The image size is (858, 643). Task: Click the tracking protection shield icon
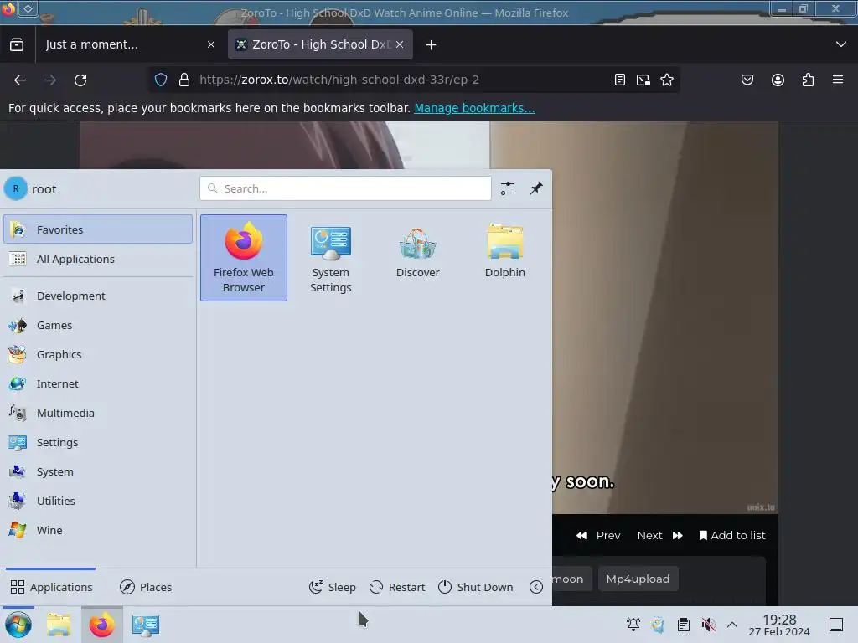point(161,80)
